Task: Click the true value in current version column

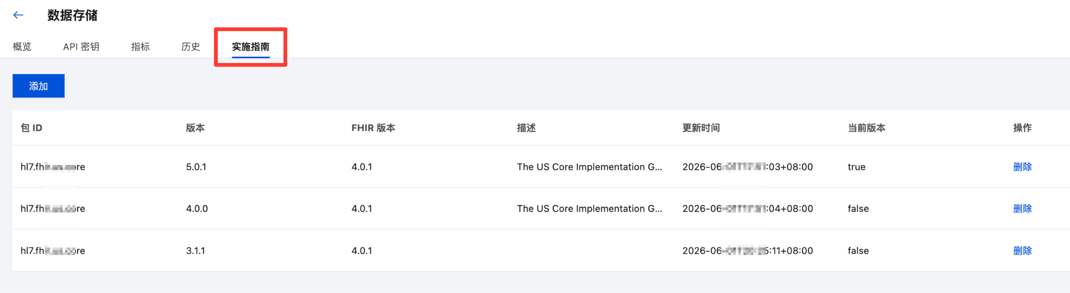Action: (856, 167)
